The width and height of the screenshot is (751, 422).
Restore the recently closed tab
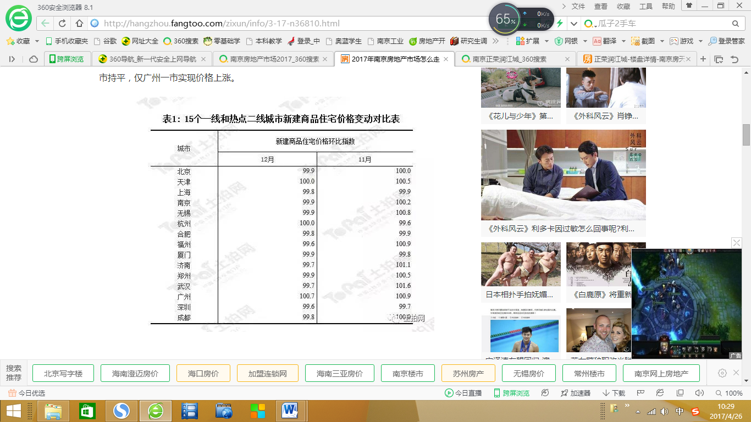[x=734, y=59]
